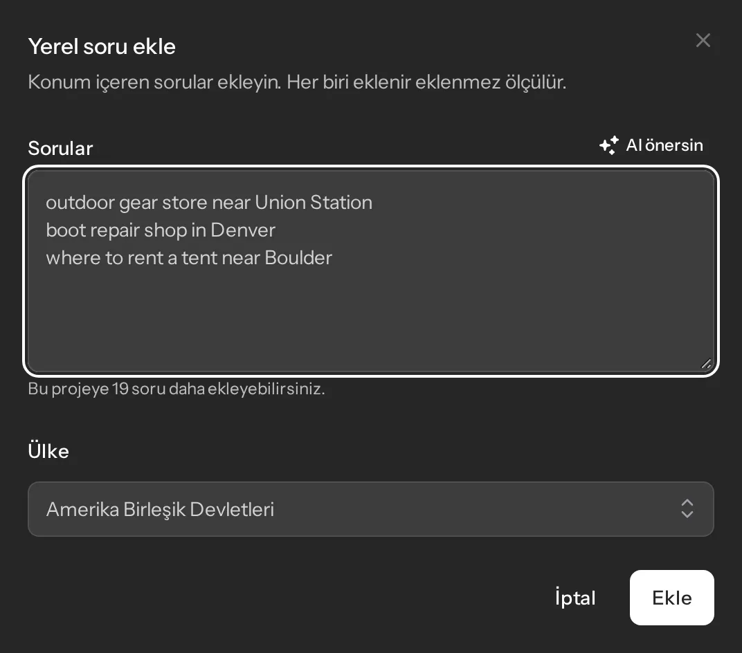Screen dimensions: 742x653
Task: Confirm with the Ekle button
Action: (x=672, y=598)
